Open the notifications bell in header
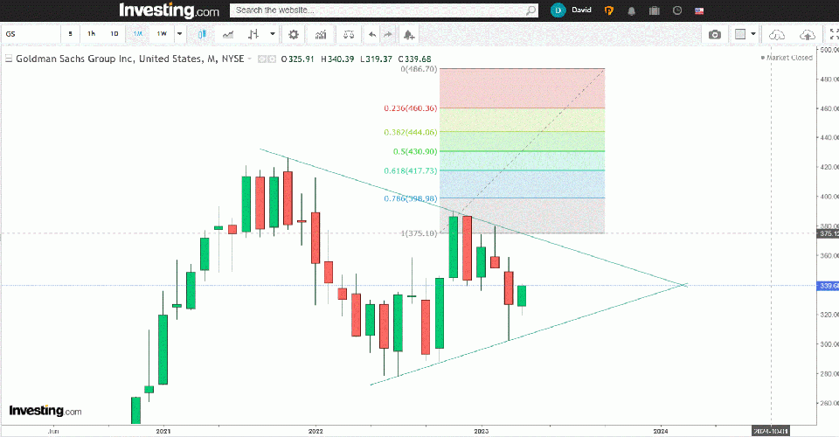 click(631, 10)
